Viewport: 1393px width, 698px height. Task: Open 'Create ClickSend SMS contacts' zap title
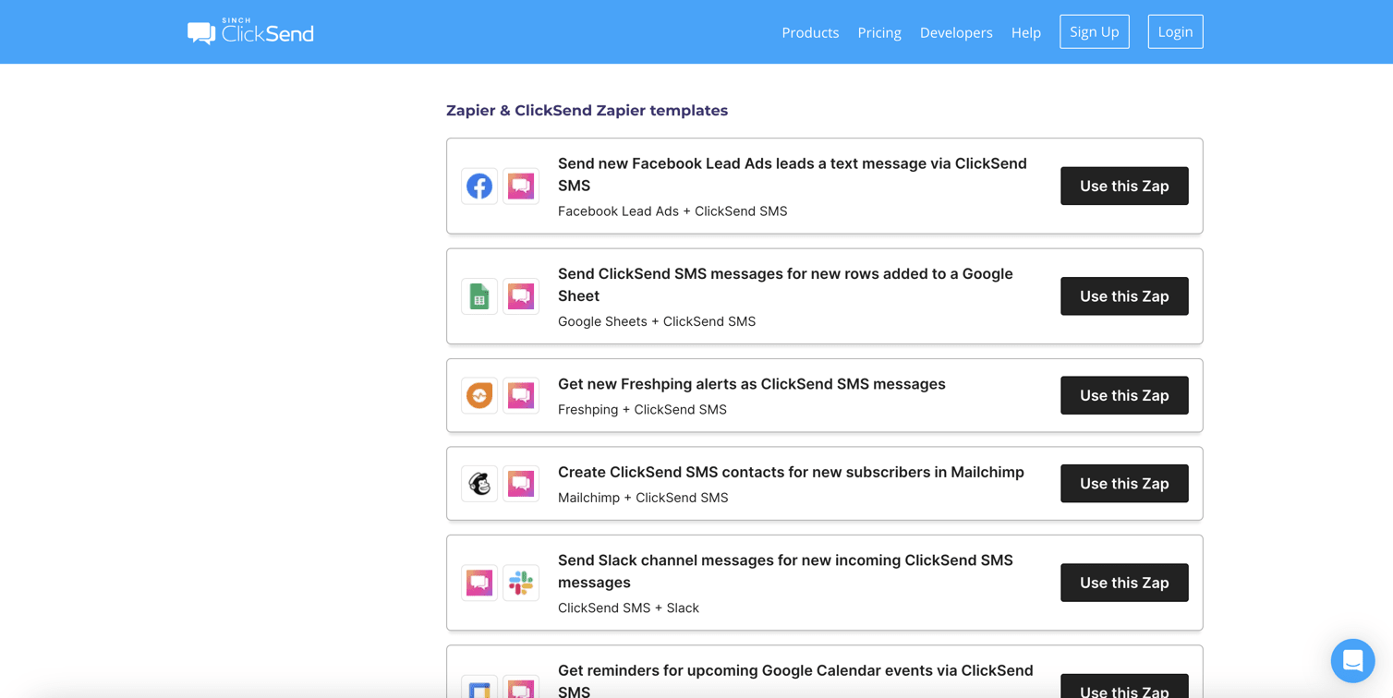coord(791,472)
